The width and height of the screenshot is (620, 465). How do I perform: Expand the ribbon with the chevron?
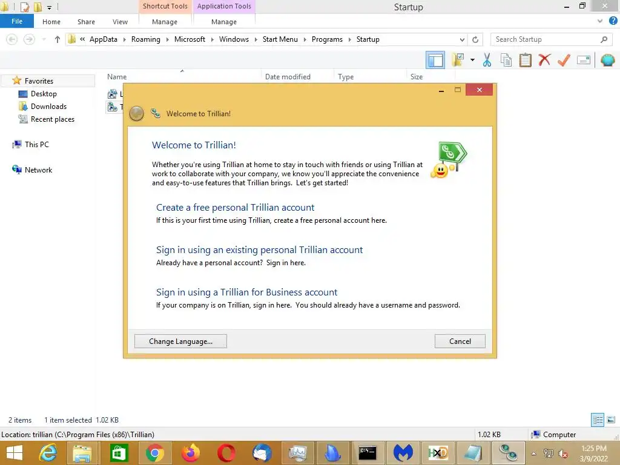tap(600, 21)
